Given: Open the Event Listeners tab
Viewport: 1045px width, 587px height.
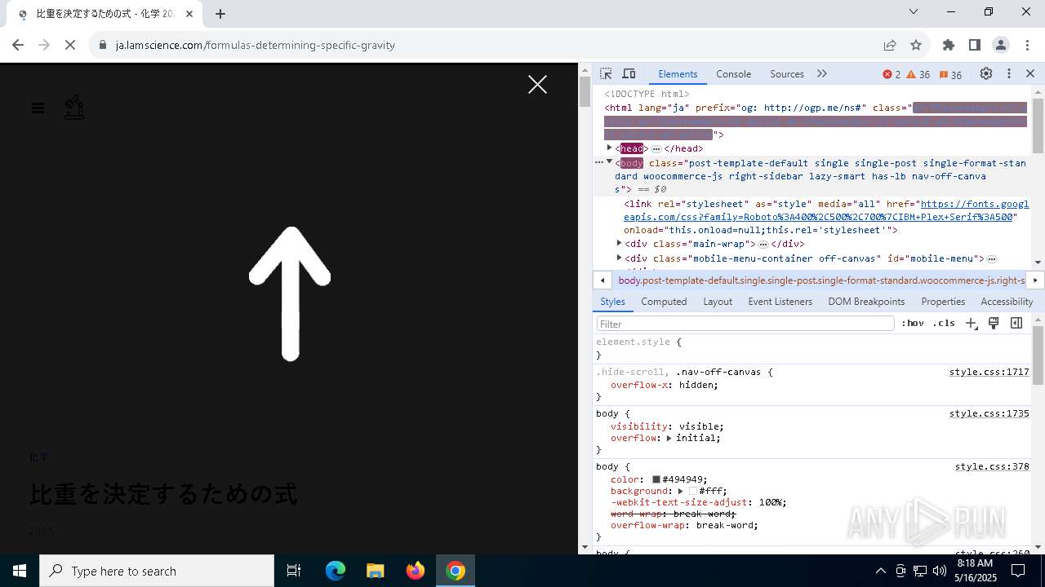Looking at the screenshot, I should (780, 301).
